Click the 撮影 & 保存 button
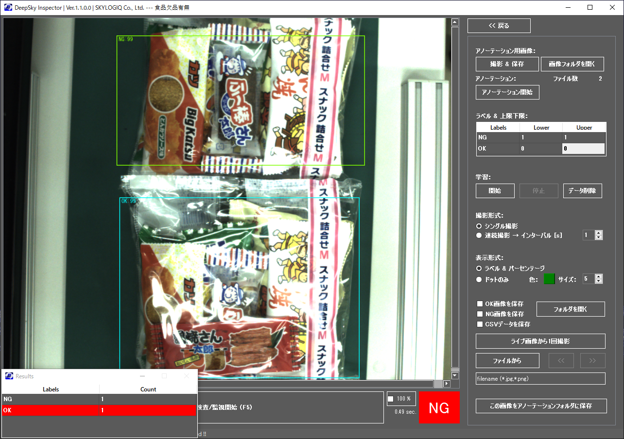624x439 pixels. point(507,64)
